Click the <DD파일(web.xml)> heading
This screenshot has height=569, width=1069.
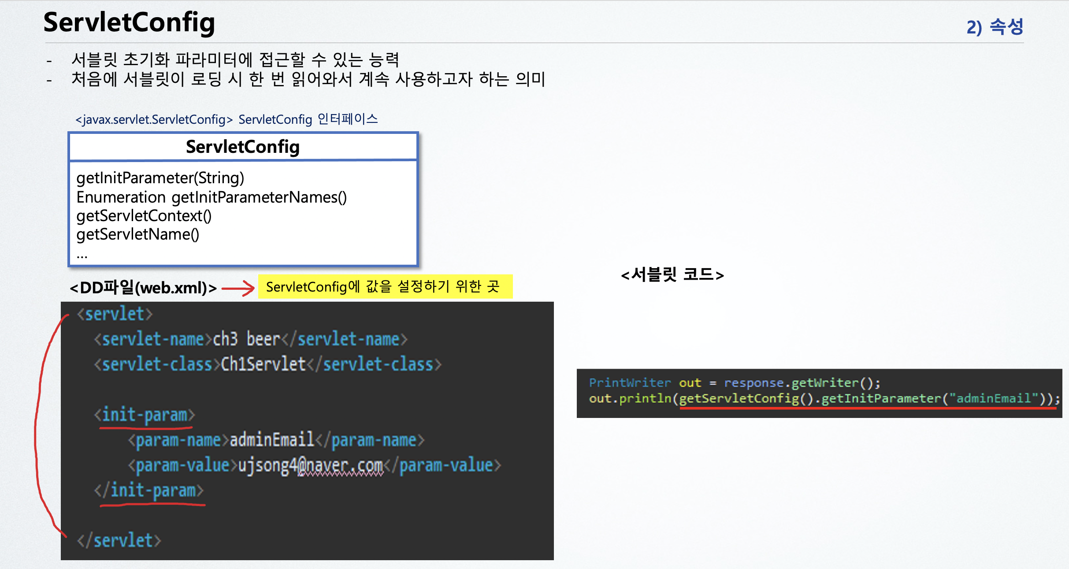pyautogui.click(x=143, y=288)
